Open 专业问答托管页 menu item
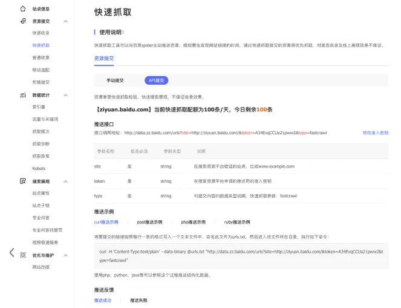The image size is (401, 308). 47,230
